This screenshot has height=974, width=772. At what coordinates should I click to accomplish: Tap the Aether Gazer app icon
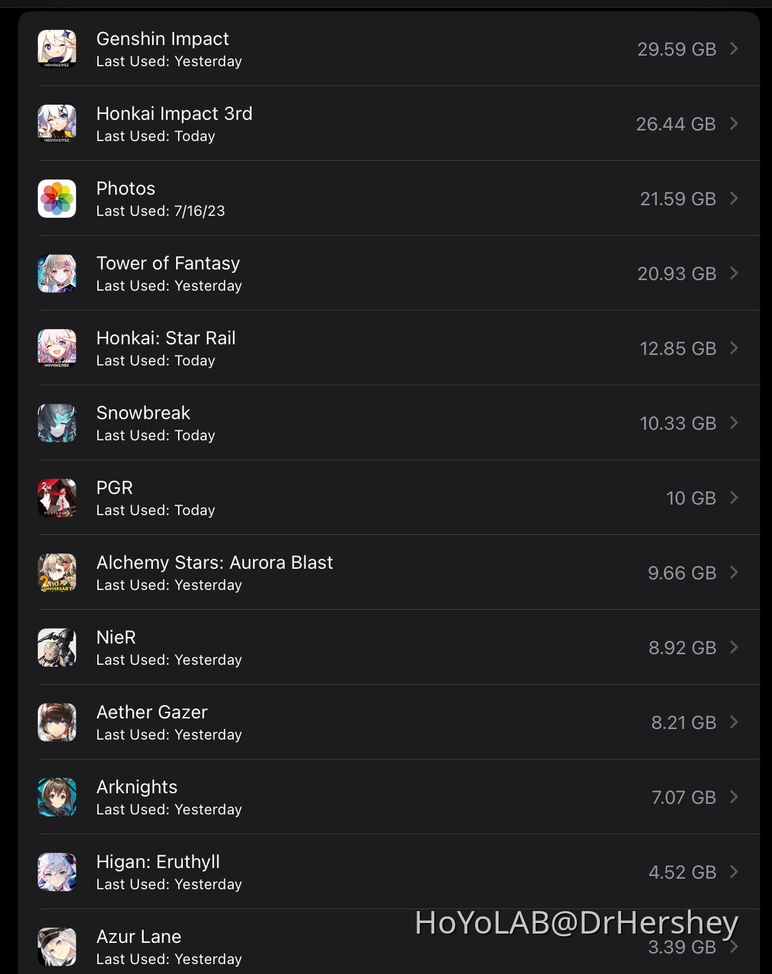(x=57, y=722)
